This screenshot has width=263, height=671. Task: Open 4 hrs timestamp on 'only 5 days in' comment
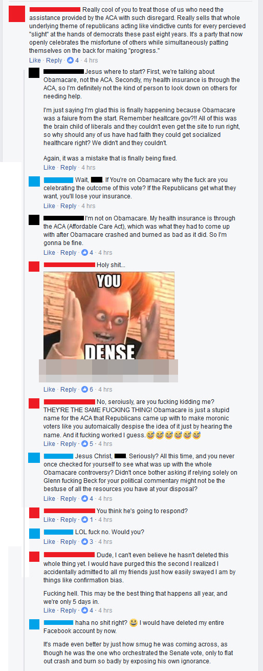pos(105,611)
